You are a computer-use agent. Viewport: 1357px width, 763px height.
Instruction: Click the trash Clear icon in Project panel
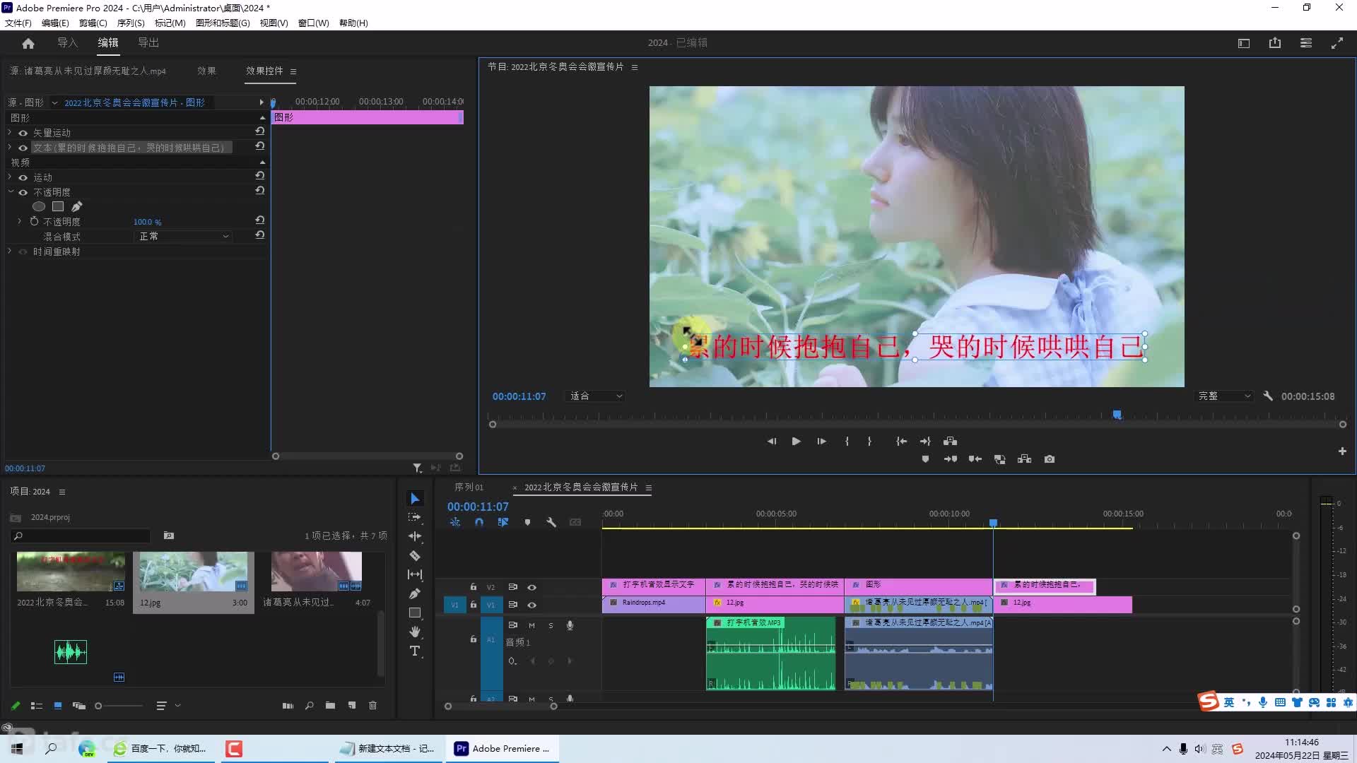(373, 705)
